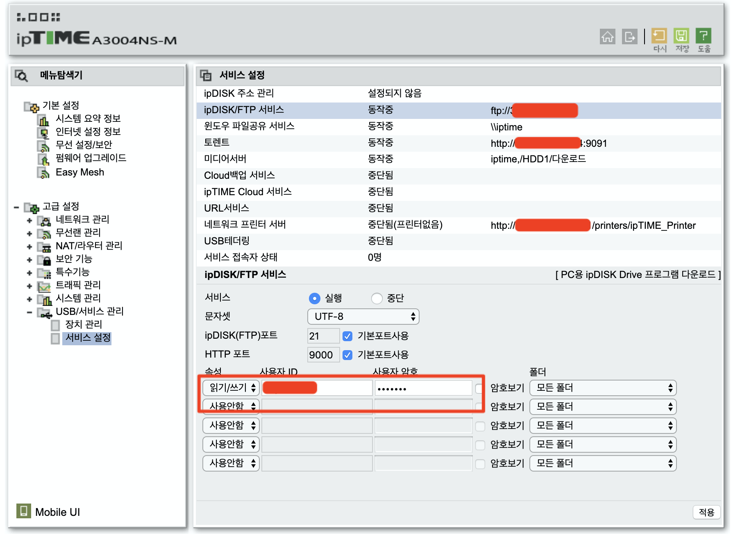Click the 메뉴탐색기 search icon
The image size is (749, 547).
(21, 75)
